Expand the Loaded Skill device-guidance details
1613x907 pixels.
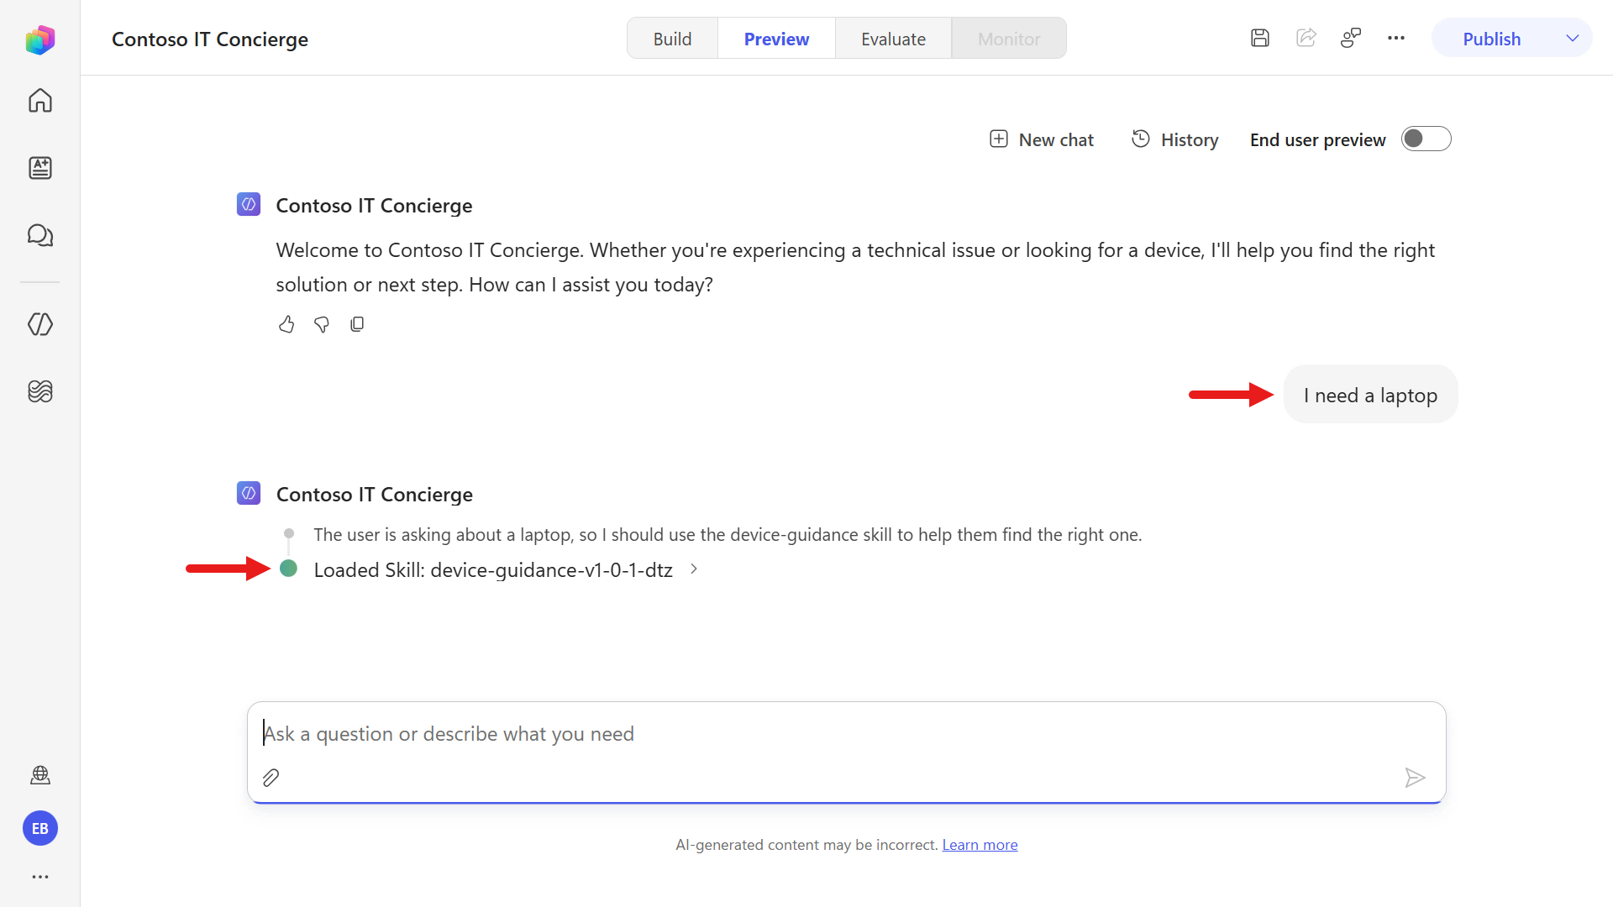click(x=694, y=569)
